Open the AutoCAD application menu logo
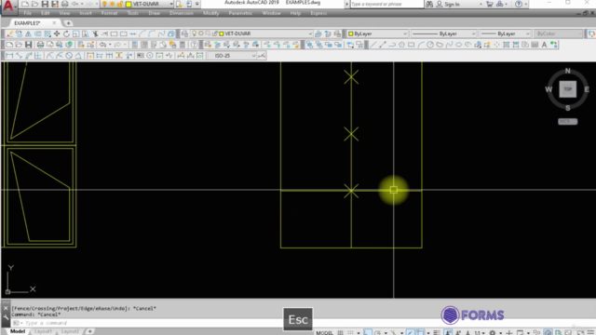The image size is (596, 335). click(x=8, y=6)
